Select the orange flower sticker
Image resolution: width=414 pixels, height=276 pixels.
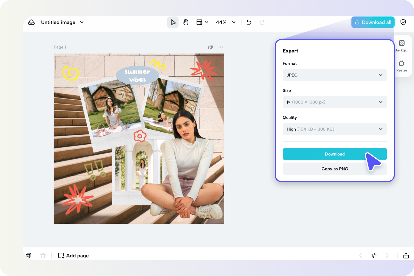click(140, 136)
